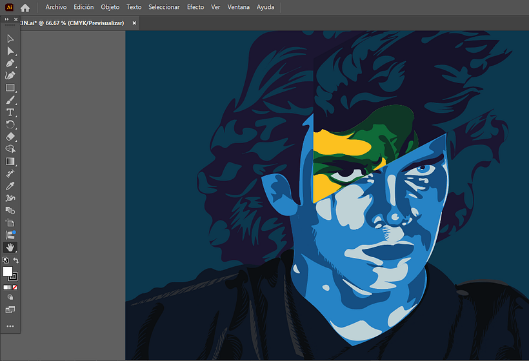Expand the collapsed tools panel
The width and height of the screenshot is (529, 361).
6,19
